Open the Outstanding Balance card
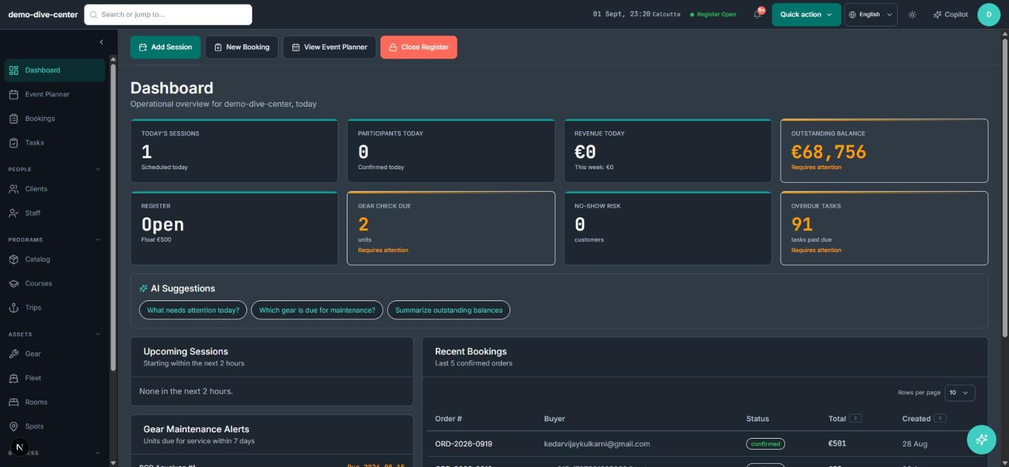 tap(884, 151)
